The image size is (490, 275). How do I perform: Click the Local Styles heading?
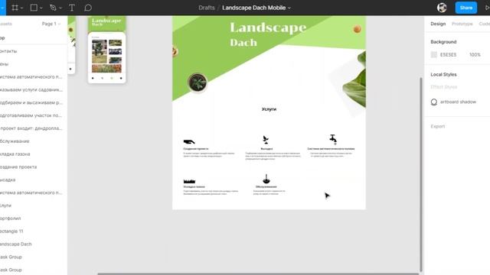[443, 75]
